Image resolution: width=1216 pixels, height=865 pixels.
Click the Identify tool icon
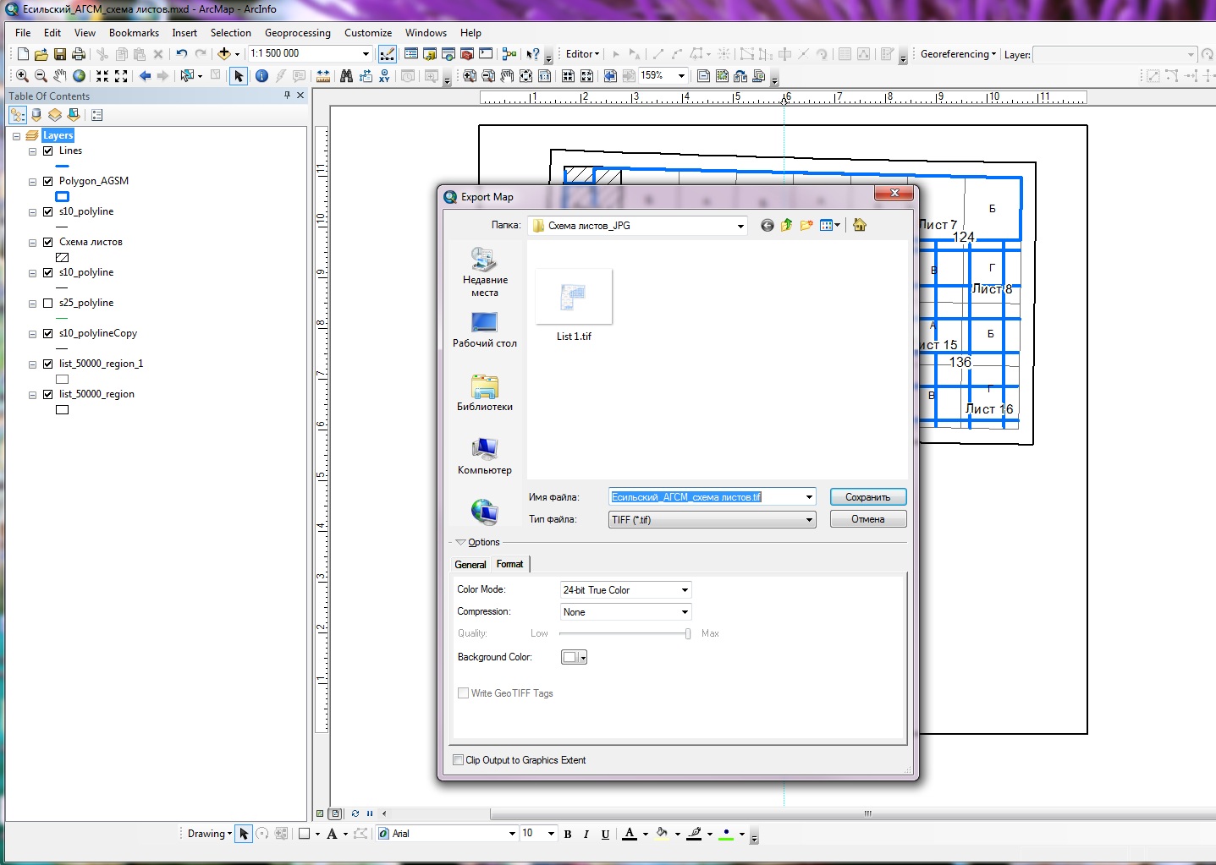(261, 76)
